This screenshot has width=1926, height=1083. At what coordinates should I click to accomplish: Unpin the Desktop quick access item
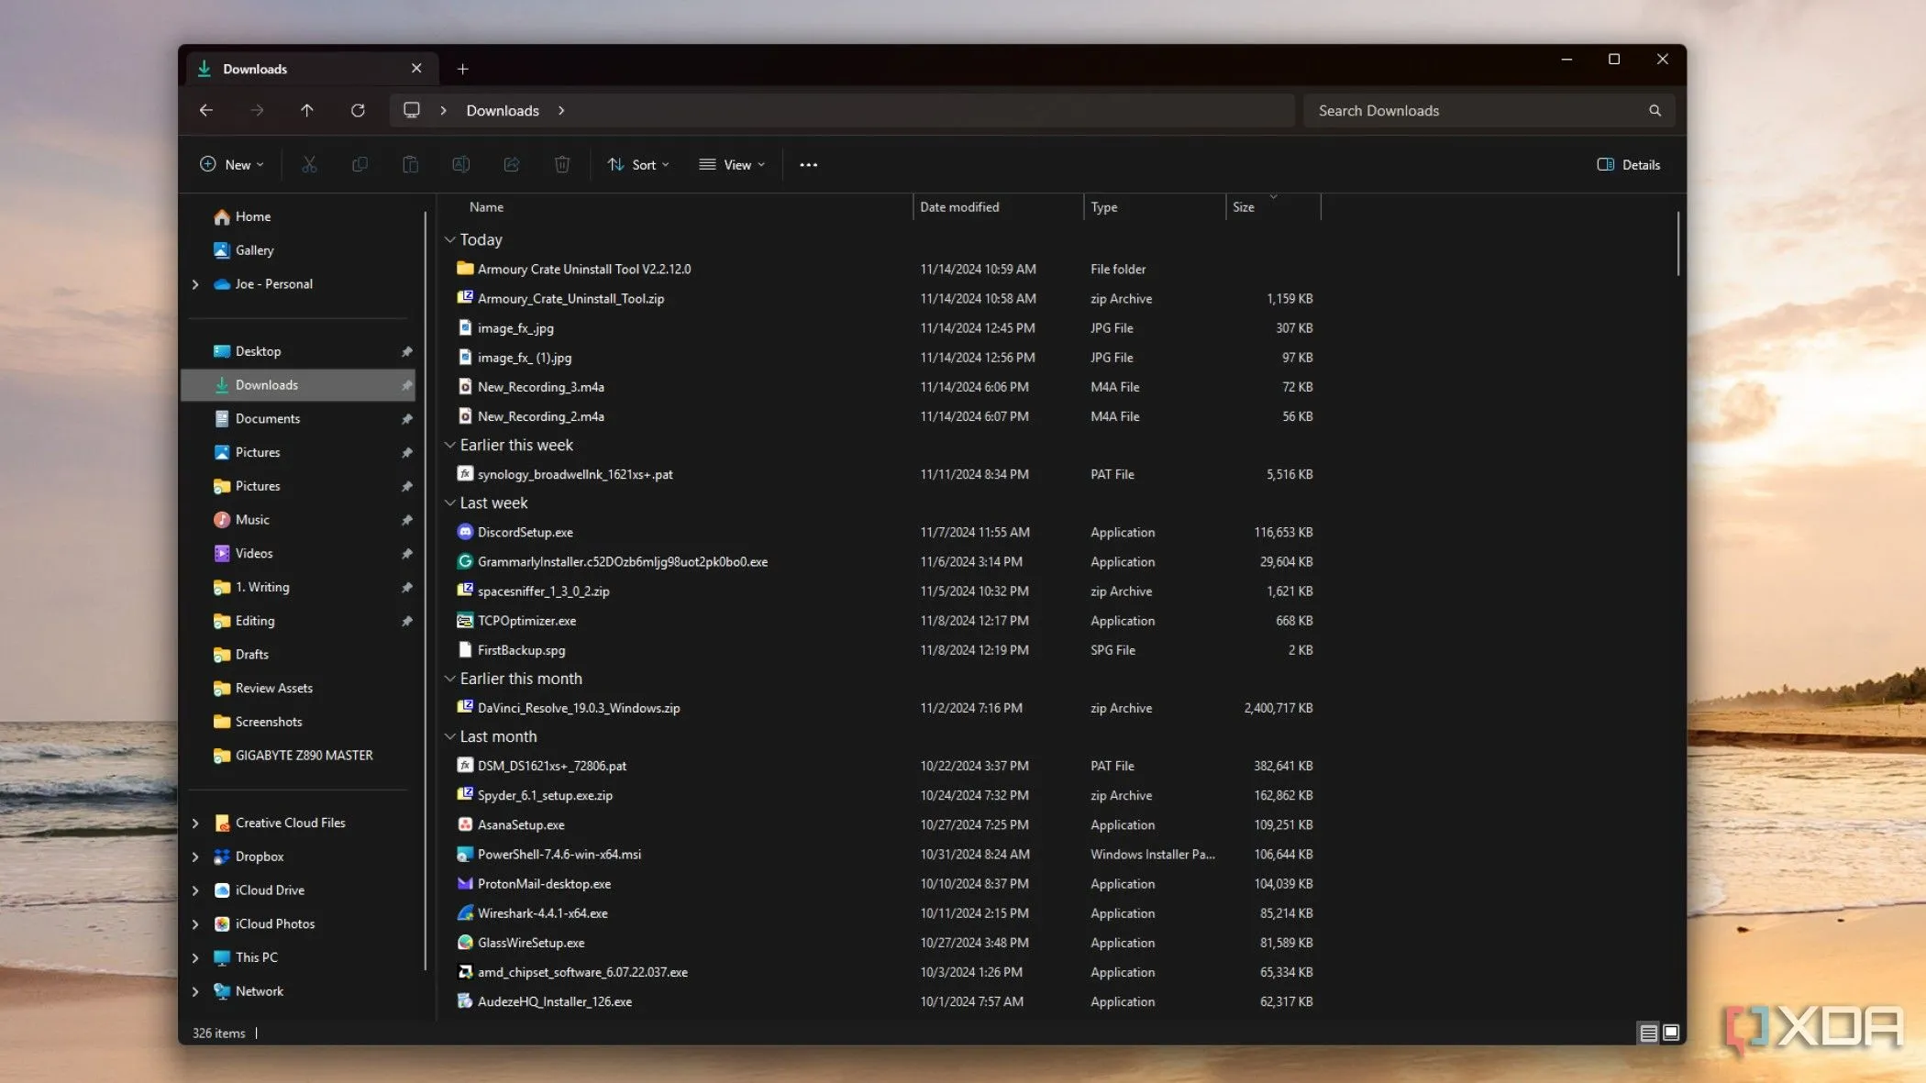click(x=406, y=351)
